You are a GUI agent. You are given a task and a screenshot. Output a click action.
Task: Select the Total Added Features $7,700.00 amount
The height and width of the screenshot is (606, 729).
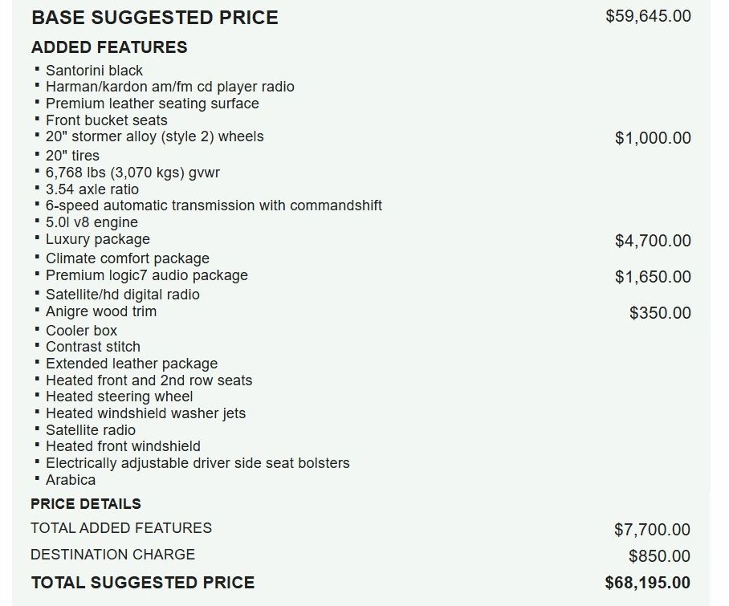coord(652,530)
